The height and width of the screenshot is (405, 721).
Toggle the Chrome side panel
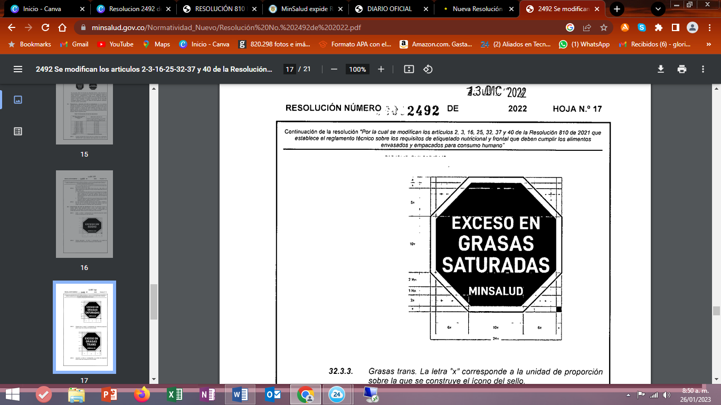(675, 27)
